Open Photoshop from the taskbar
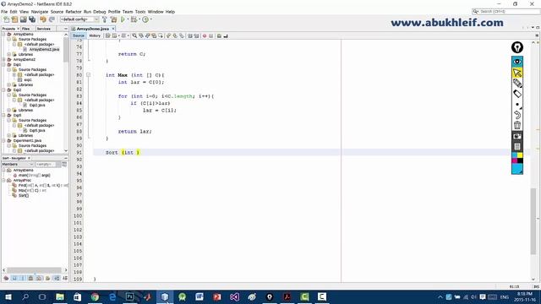Image resolution: width=541 pixels, height=304 pixels. point(129,297)
